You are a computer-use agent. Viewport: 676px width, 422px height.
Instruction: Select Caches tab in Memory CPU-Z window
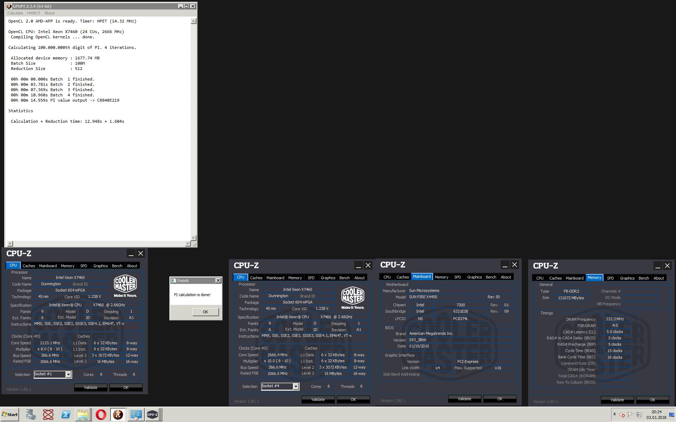click(x=556, y=278)
